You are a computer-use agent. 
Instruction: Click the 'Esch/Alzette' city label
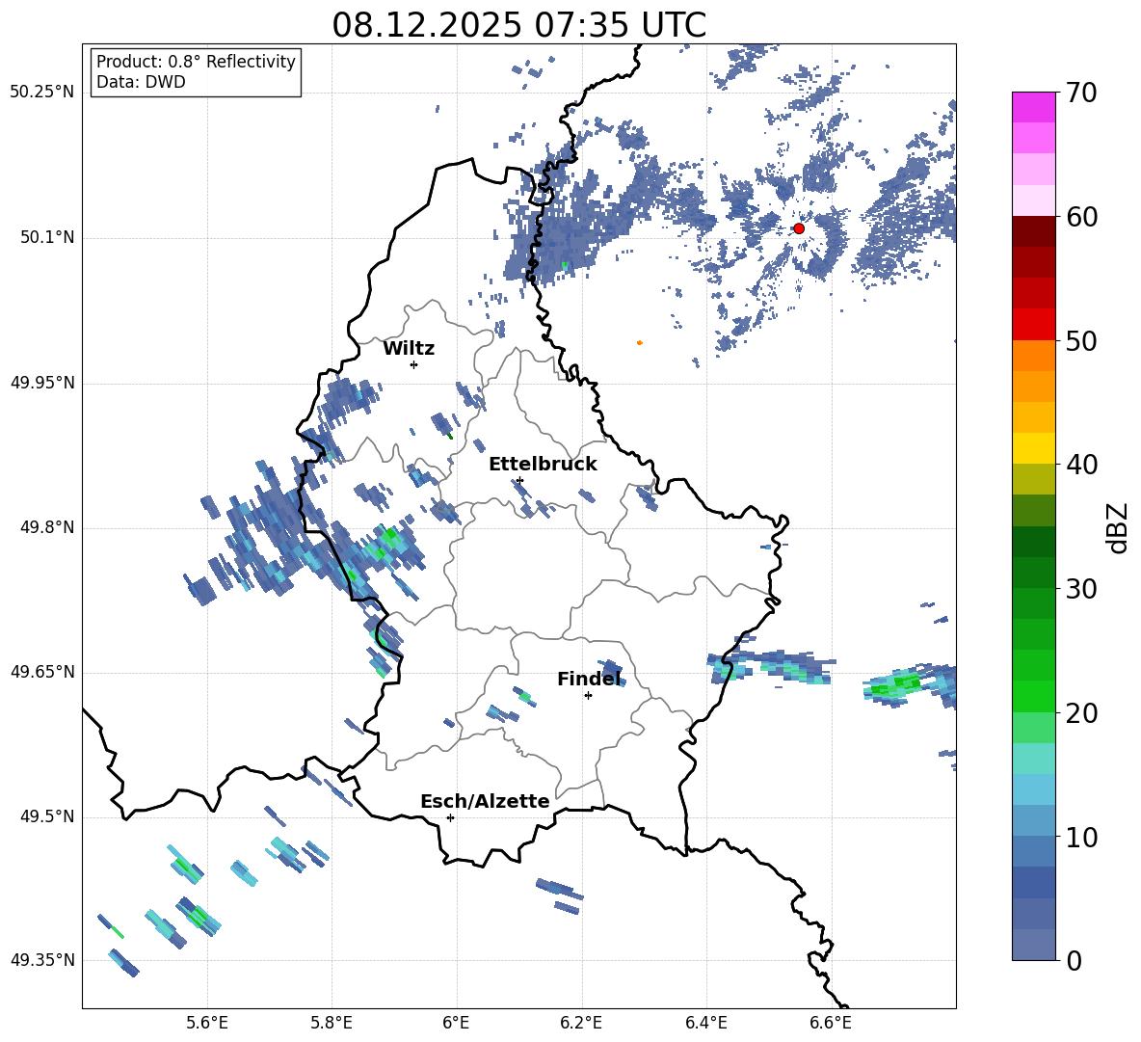tap(485, 801)
